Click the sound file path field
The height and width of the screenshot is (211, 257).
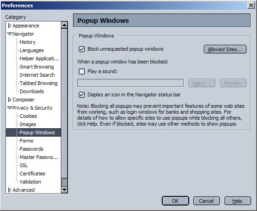click(131, 83)
